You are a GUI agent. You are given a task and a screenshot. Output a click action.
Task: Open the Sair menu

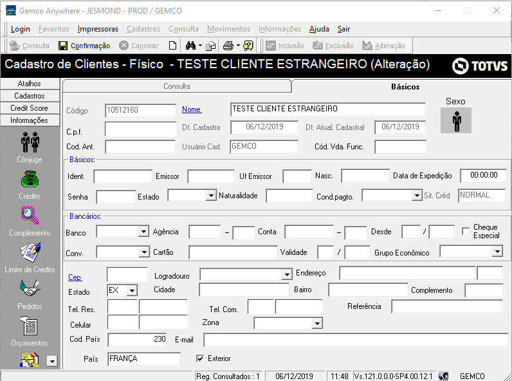343,29
